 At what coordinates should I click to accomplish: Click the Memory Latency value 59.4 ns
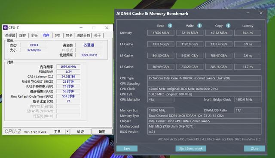(x=247, y=33)
